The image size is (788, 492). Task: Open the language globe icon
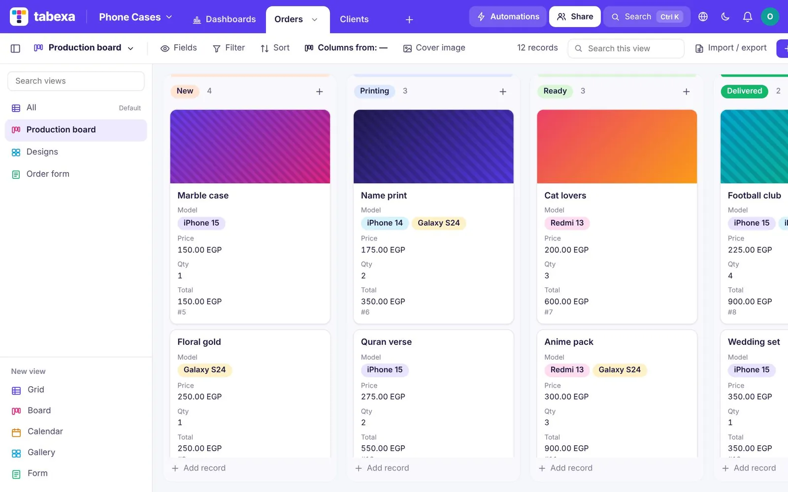[703, 17]
